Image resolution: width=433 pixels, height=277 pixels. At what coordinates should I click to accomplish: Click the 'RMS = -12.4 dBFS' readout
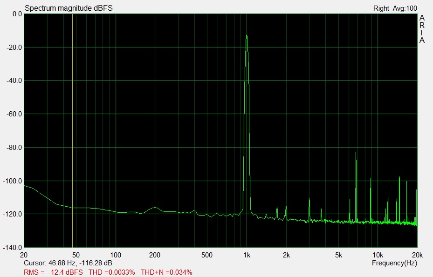(53, 272)
